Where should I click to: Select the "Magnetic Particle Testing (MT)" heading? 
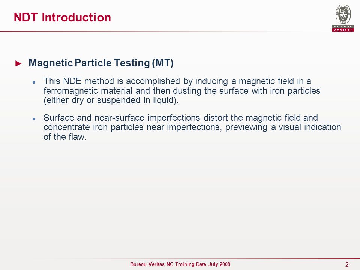coord(101,63)
